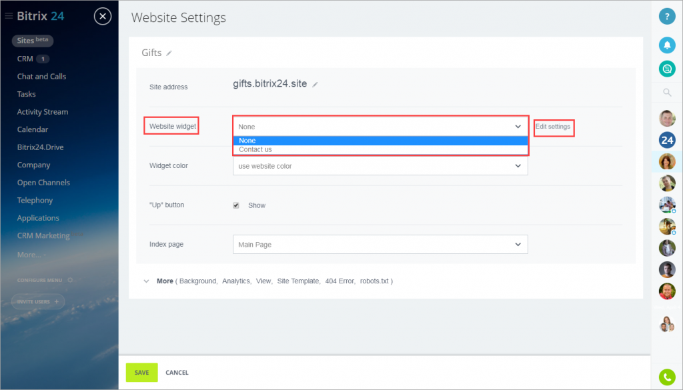Click the first user avatar below search
Image resolution: width=683 pixels, height=390 pixels.
pos(667,119)
